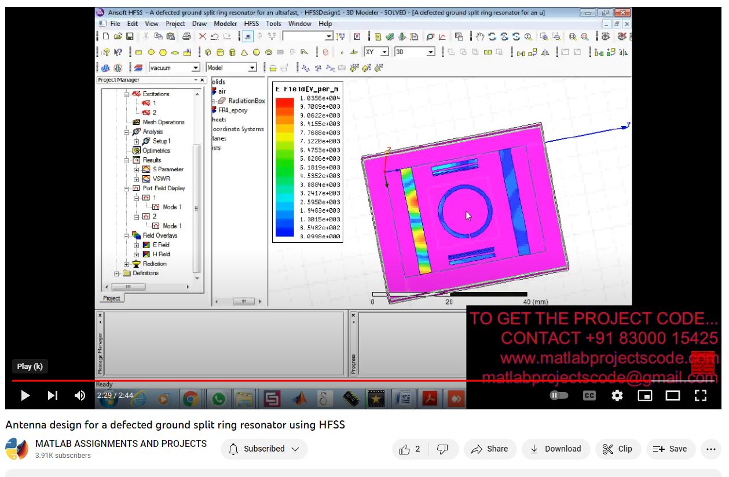Select the Pan hand tool
Screen dimensions: 729x477
click(x=480, y=36)
